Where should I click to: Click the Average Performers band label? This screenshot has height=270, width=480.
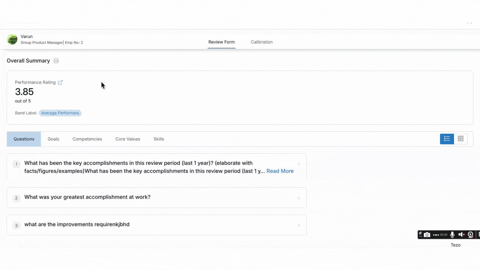60,113
